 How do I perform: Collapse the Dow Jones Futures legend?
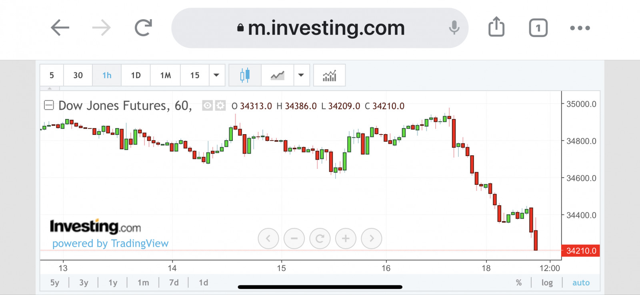(x=49, y=105)
